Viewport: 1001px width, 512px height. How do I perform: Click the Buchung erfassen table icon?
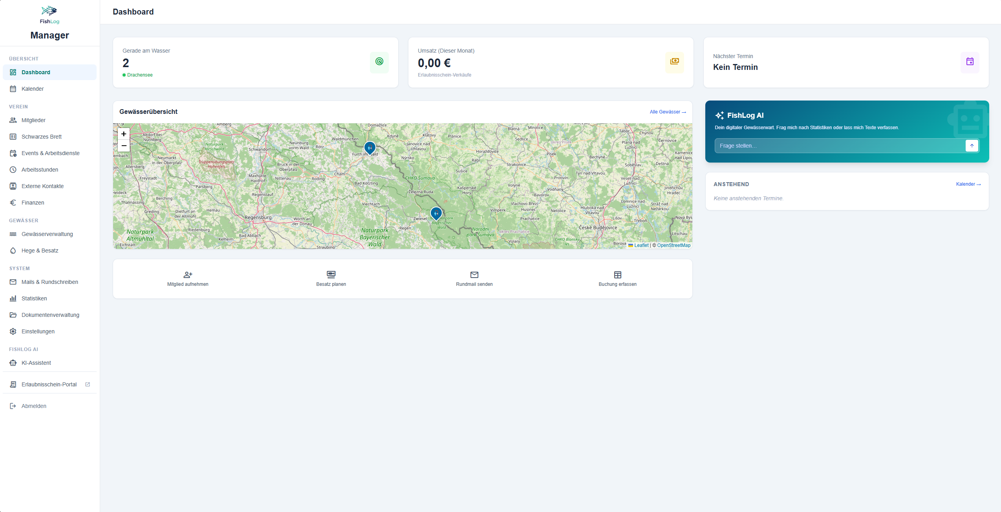click(x=618, y=274)
